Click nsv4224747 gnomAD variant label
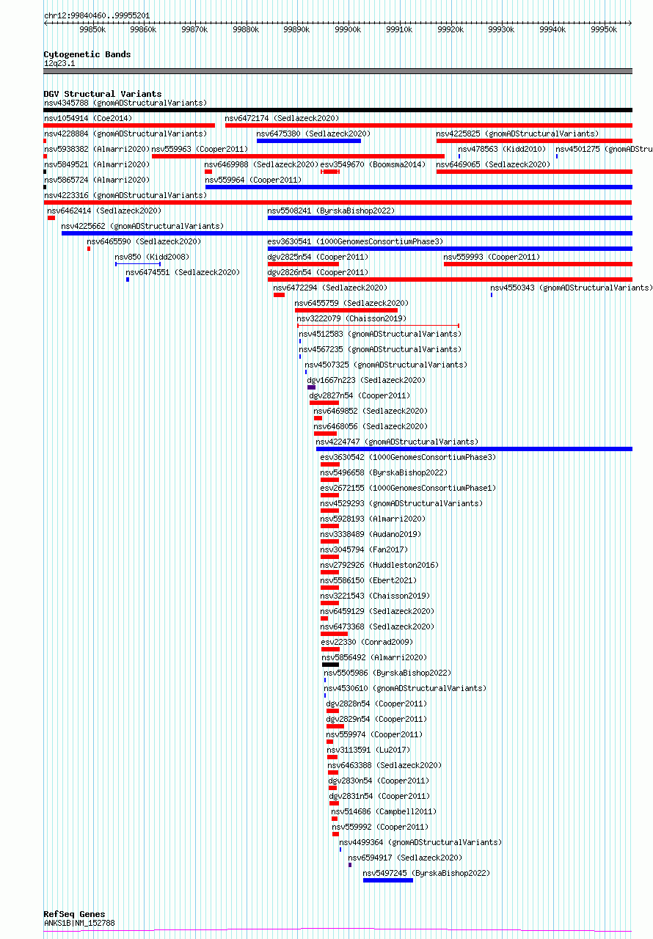 (397, 442)
